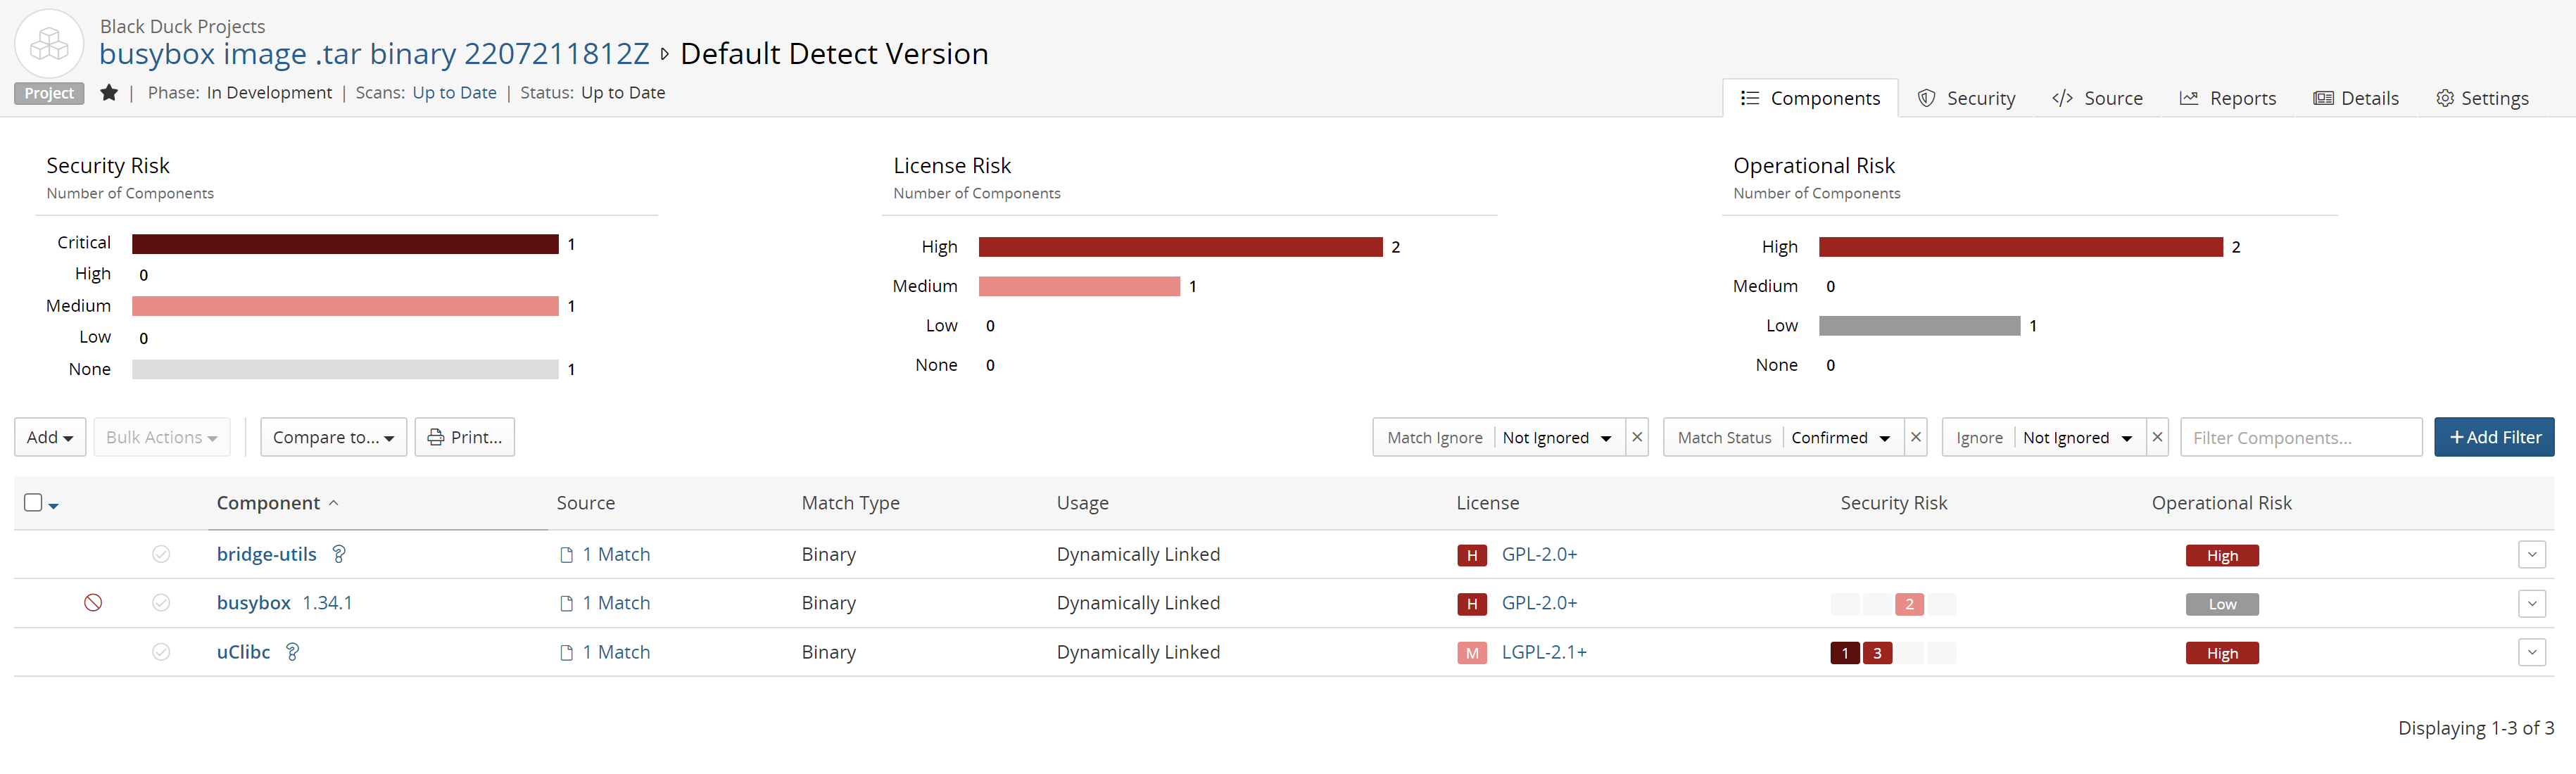This screenshot has height=774, width=2576.
Task: Click the Add Filter button
Action: click(2493, 437)
